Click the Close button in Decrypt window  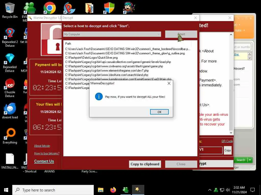point(181,164)
